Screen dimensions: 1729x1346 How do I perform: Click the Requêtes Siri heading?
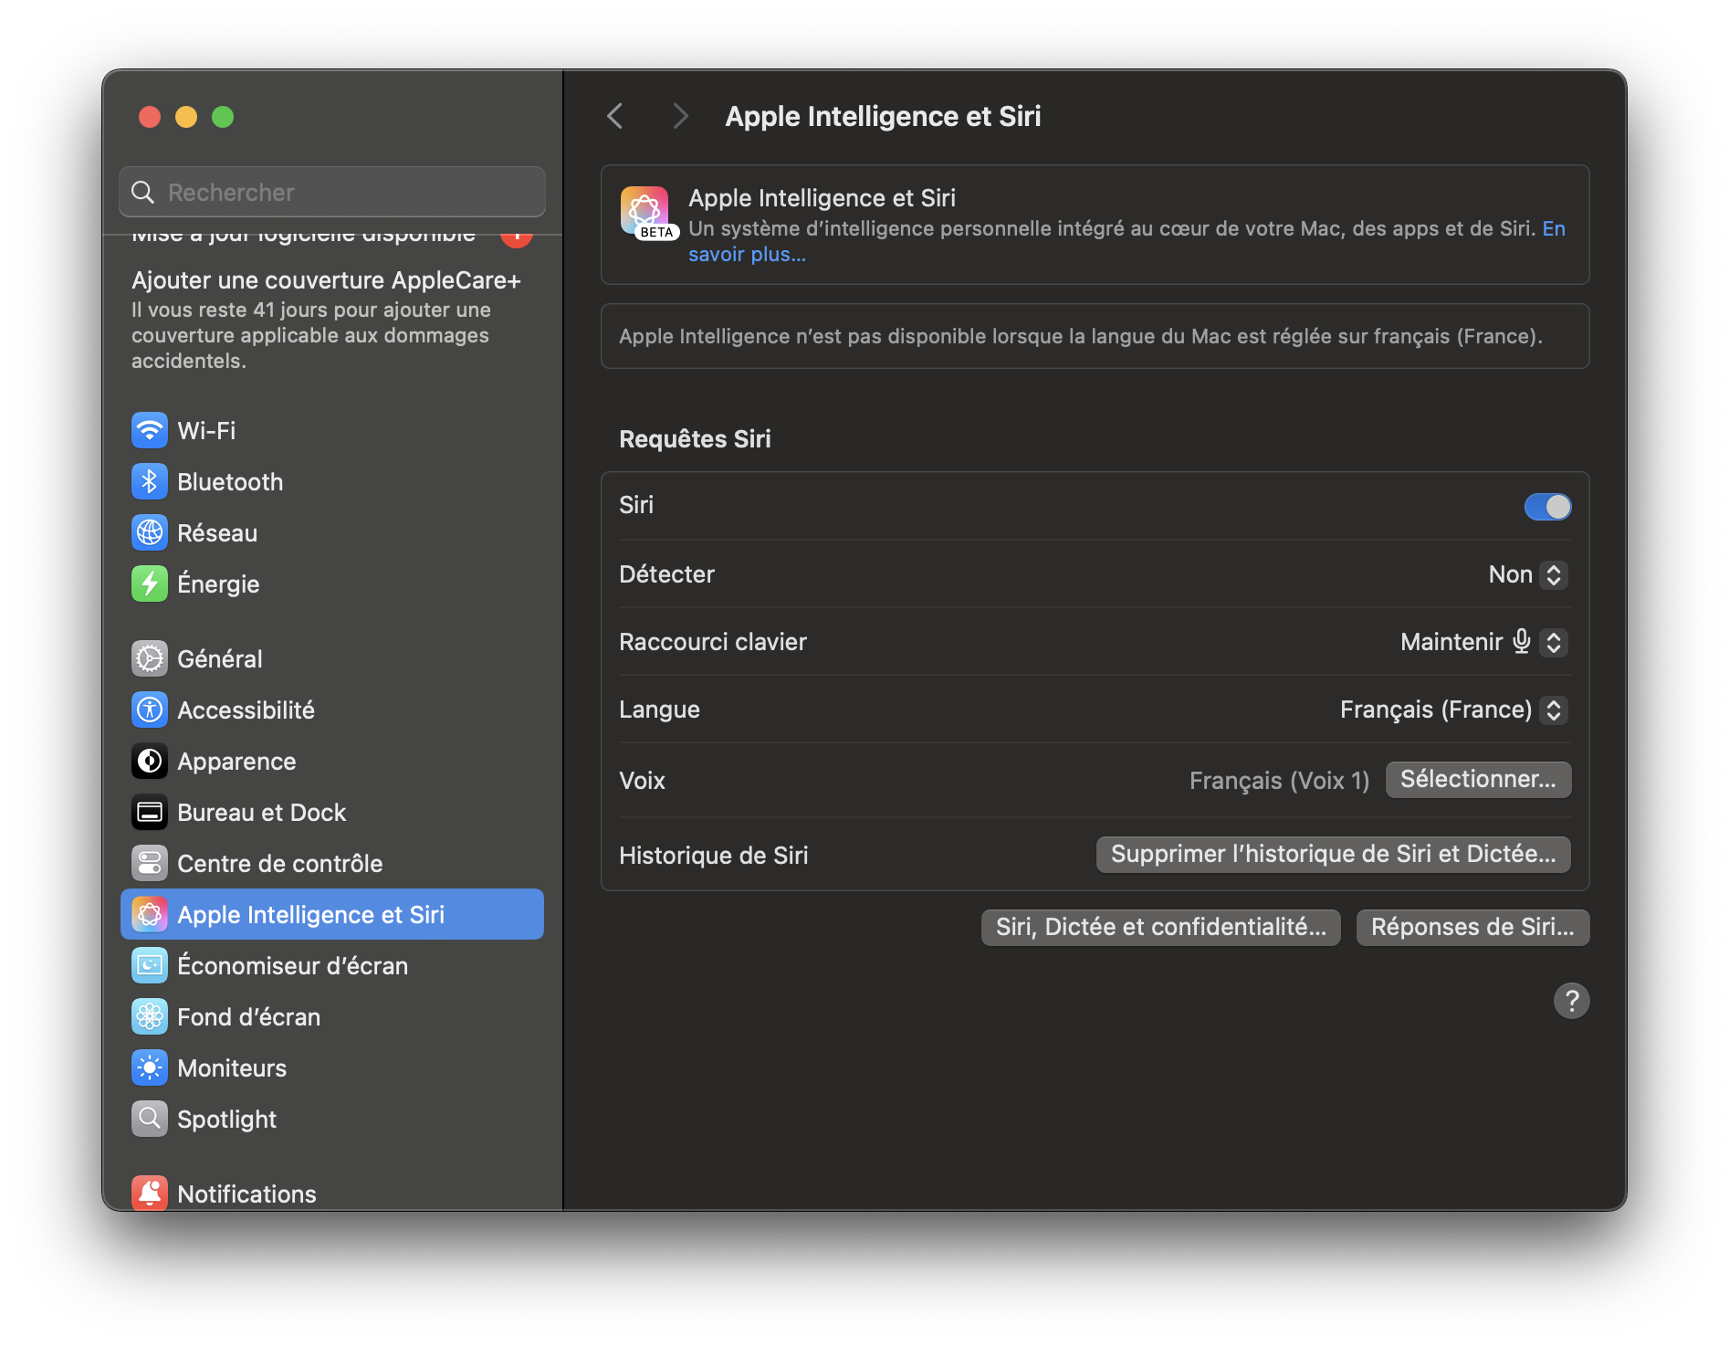pyautogui.click(x=695, y=439)
